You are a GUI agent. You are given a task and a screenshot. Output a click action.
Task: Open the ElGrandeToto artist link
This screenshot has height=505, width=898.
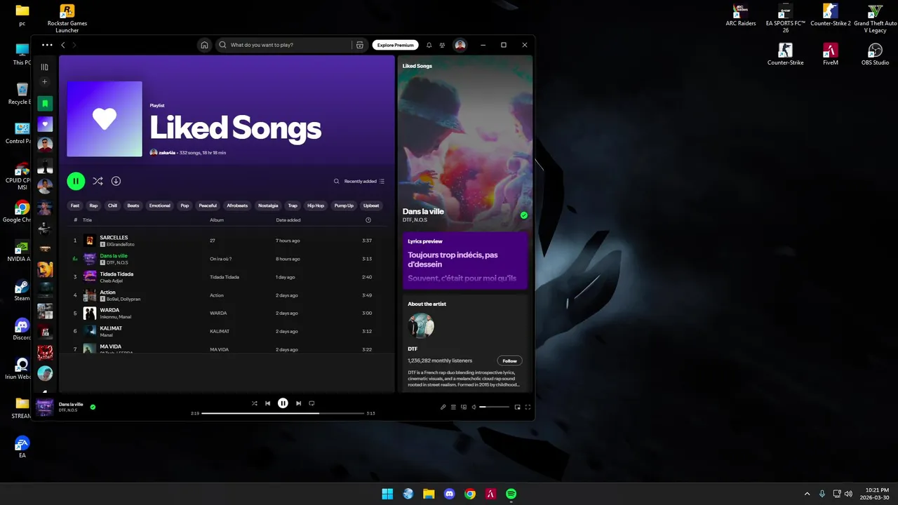click(x=120, y=244)
